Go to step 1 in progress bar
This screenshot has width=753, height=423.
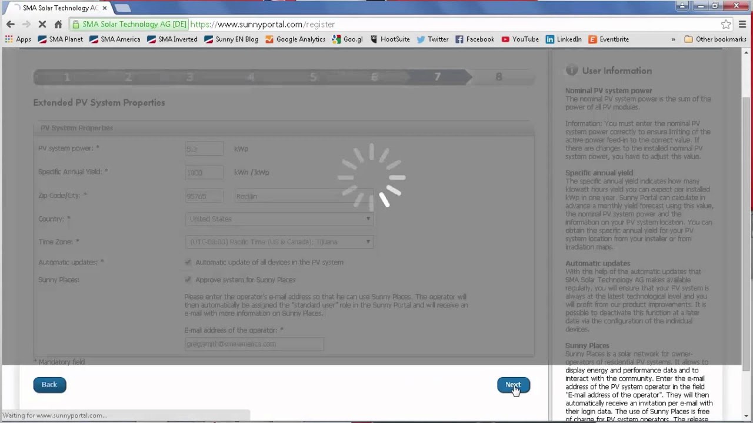pyautogui.click(x=66, y=77)
